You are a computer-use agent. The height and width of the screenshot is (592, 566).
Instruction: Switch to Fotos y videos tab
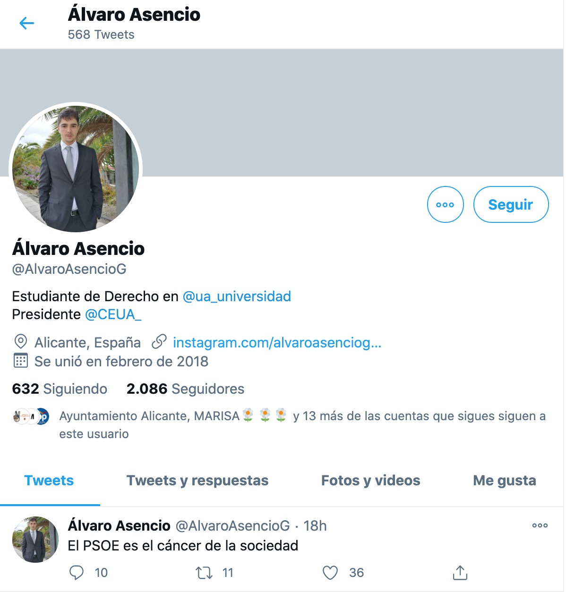[x=370, y=481]
